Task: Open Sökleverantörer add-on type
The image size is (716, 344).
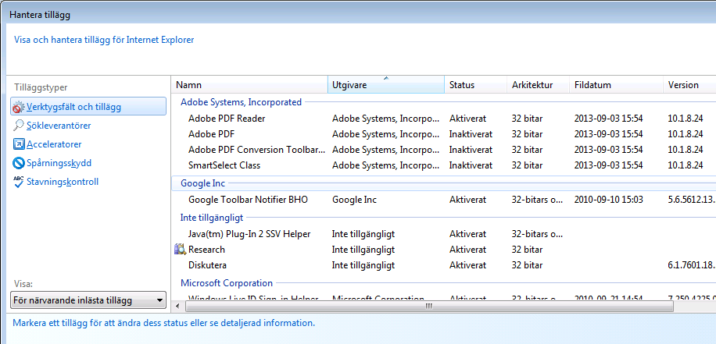Action: (x=59, y=126)
